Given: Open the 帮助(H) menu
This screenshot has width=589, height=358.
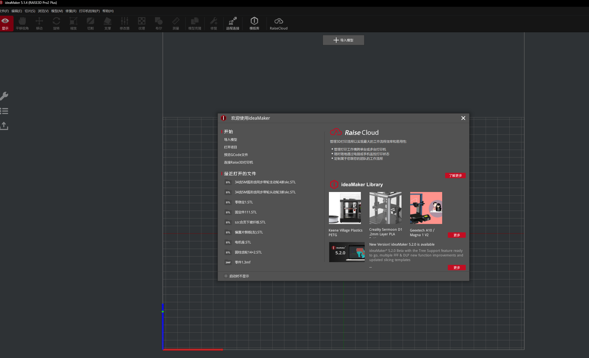Looking at the screenshot, I should tap(108, 11).
